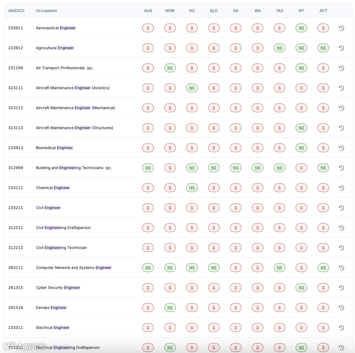Click the AUS column header

(148, 11)
